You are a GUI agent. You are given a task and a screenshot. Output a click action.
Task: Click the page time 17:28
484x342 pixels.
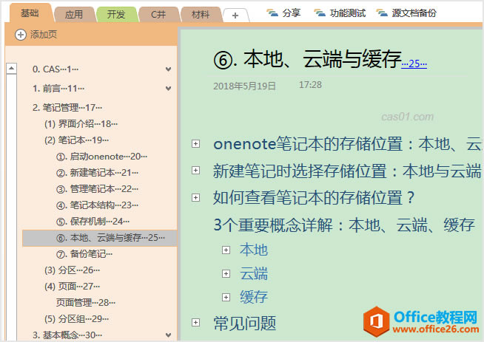click(310, 85)
